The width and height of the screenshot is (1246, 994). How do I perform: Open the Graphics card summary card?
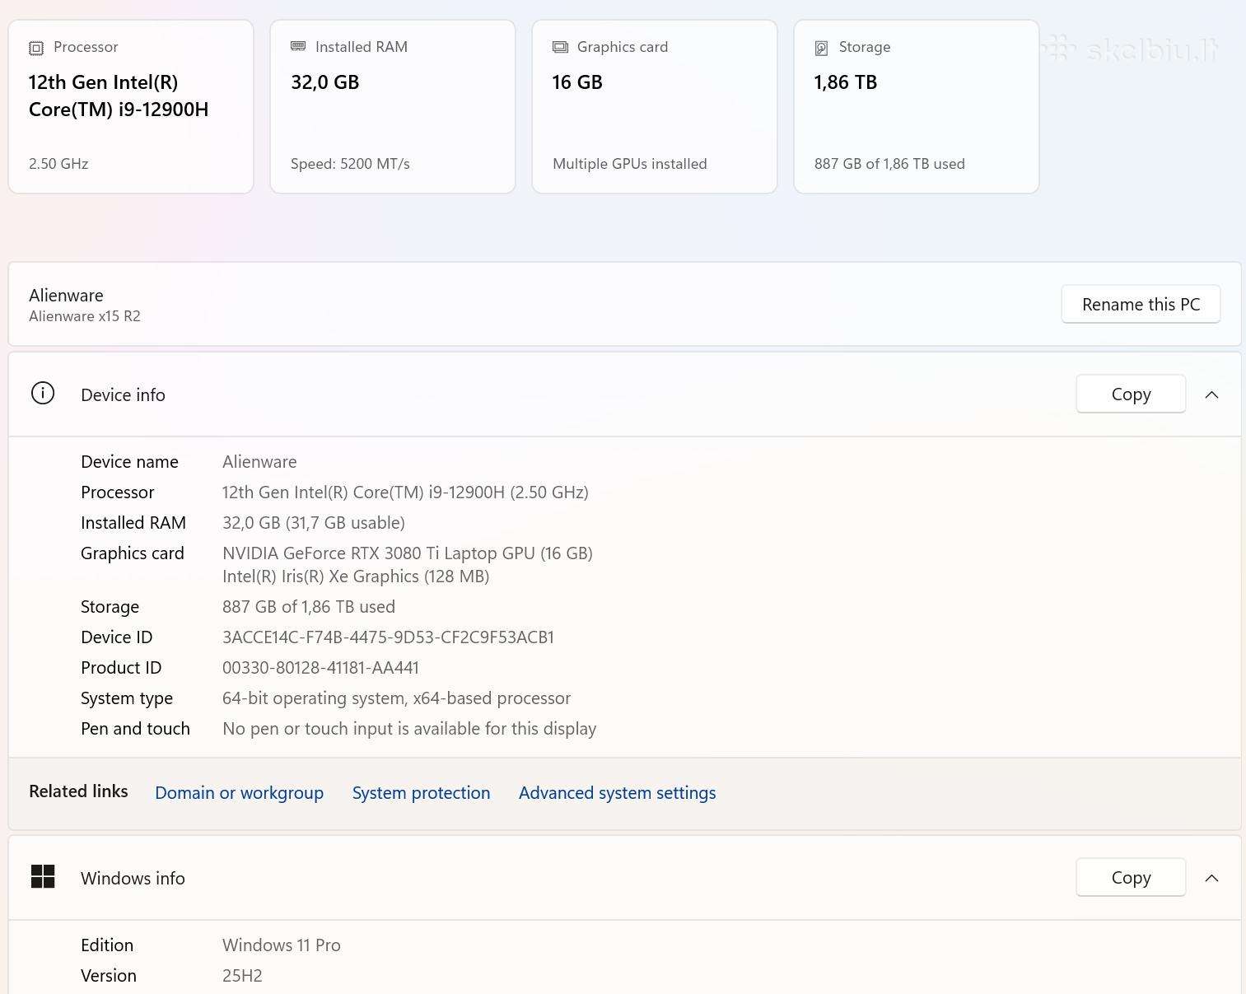[655, 107]
